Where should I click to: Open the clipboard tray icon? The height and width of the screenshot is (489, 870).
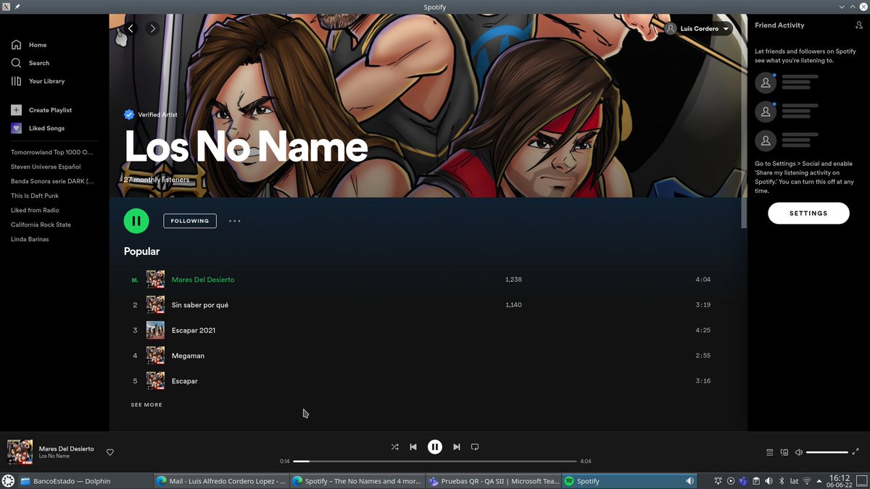click(755, 481)
